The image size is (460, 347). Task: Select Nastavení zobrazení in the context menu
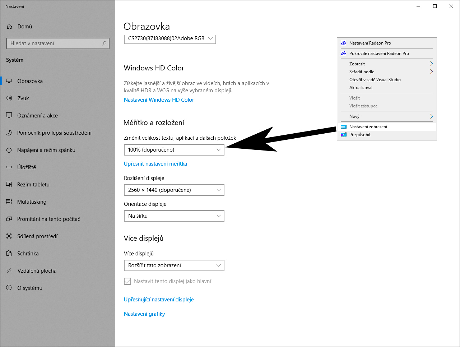pyautogui.click(x=368, y=127)
